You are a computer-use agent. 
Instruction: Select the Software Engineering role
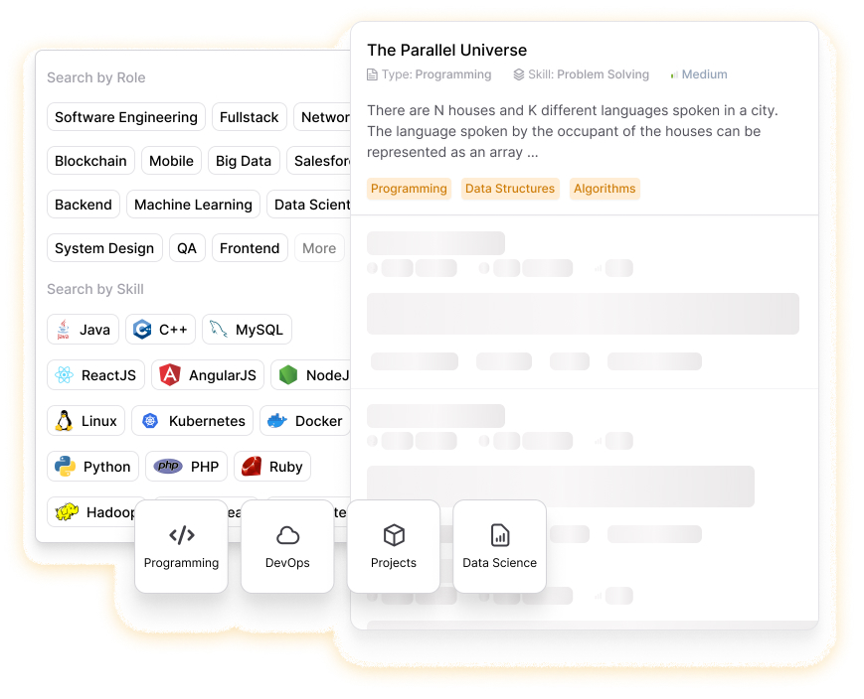125,116
